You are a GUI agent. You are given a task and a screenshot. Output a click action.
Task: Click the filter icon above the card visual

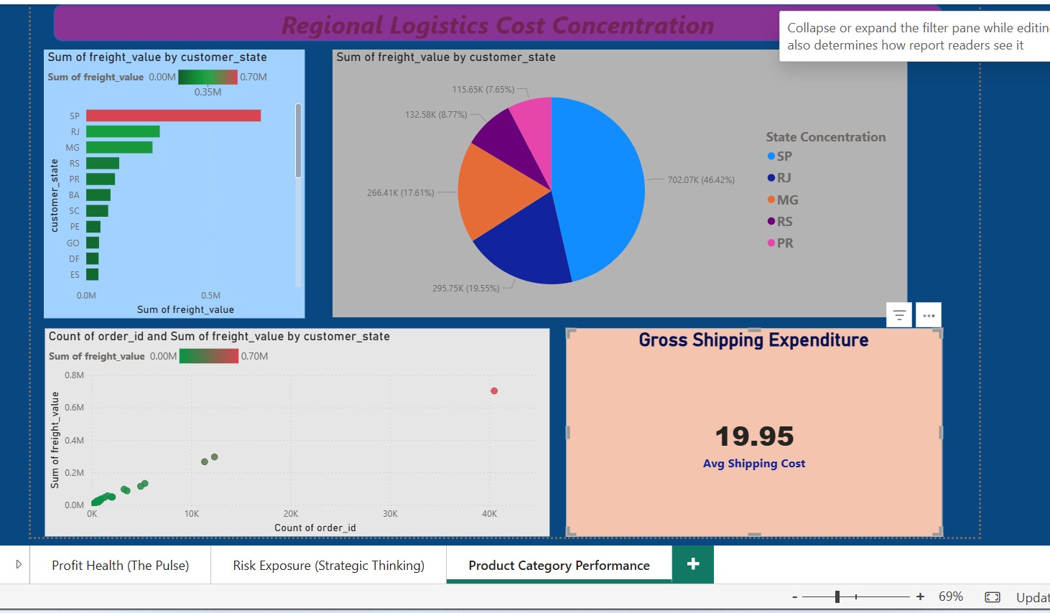[x=899, y=315]
